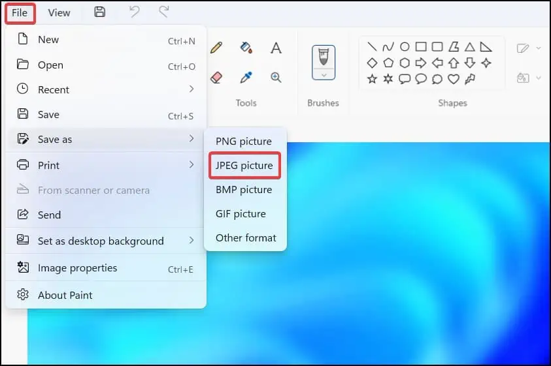Viewport: 551px width, 366px height.
Task: Select the Text tool
Action: [x=276, y=48]
